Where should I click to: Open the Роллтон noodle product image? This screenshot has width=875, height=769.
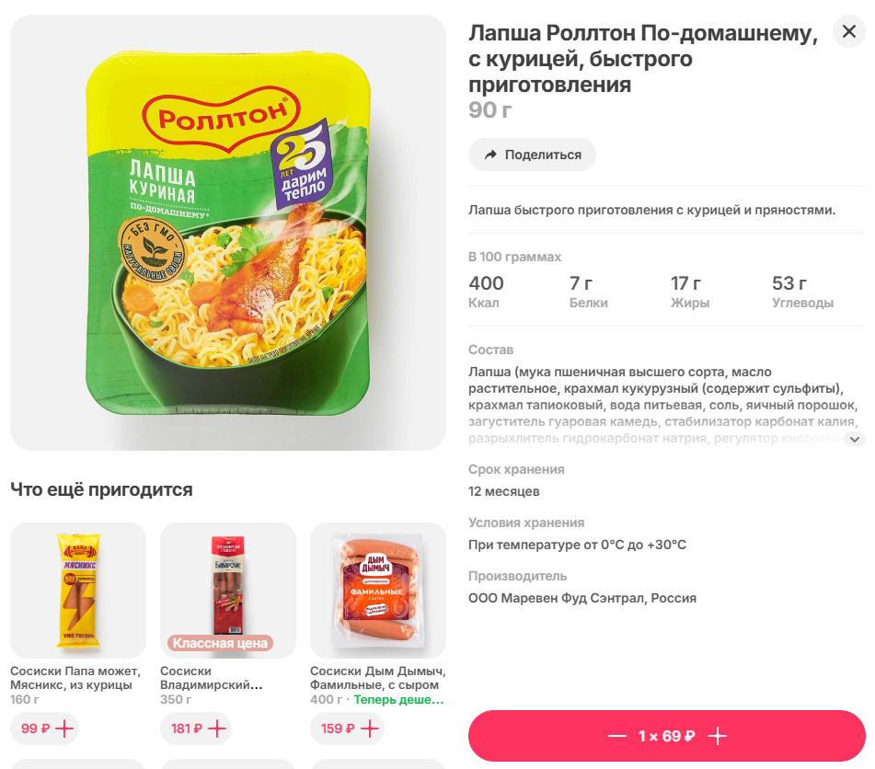(228, 233)
